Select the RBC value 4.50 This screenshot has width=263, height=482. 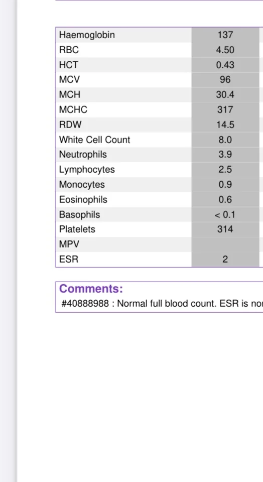click(225, 50)
